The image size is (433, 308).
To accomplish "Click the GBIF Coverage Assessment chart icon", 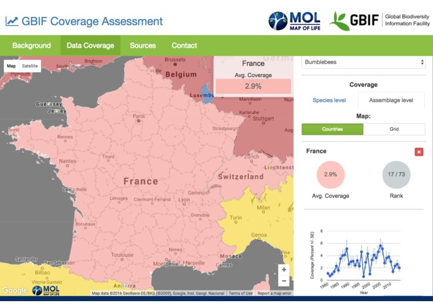I will (12, 21).
